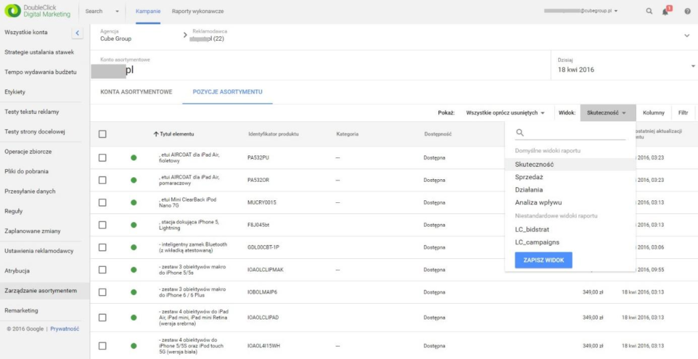Click the green status dot for IOBOLMAIP6 row
The height and width of the screenshot is (359, 698).
click(x=134, y=292)
